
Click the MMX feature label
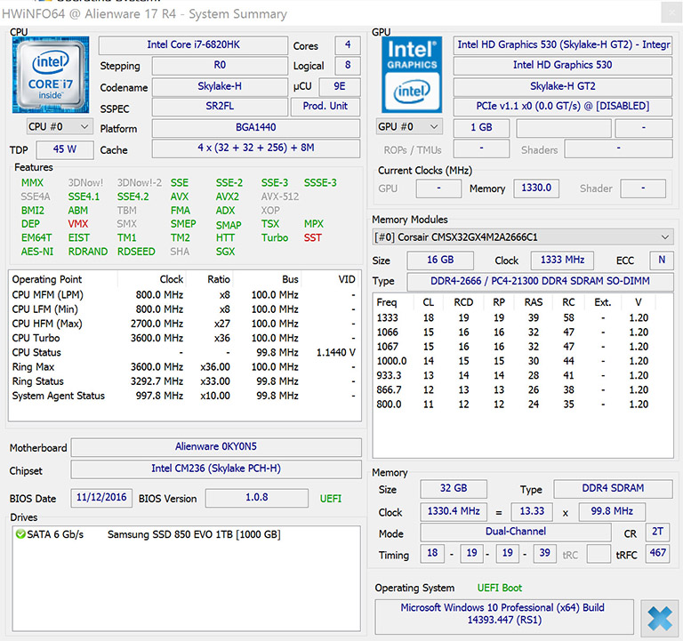pos(32,183)
